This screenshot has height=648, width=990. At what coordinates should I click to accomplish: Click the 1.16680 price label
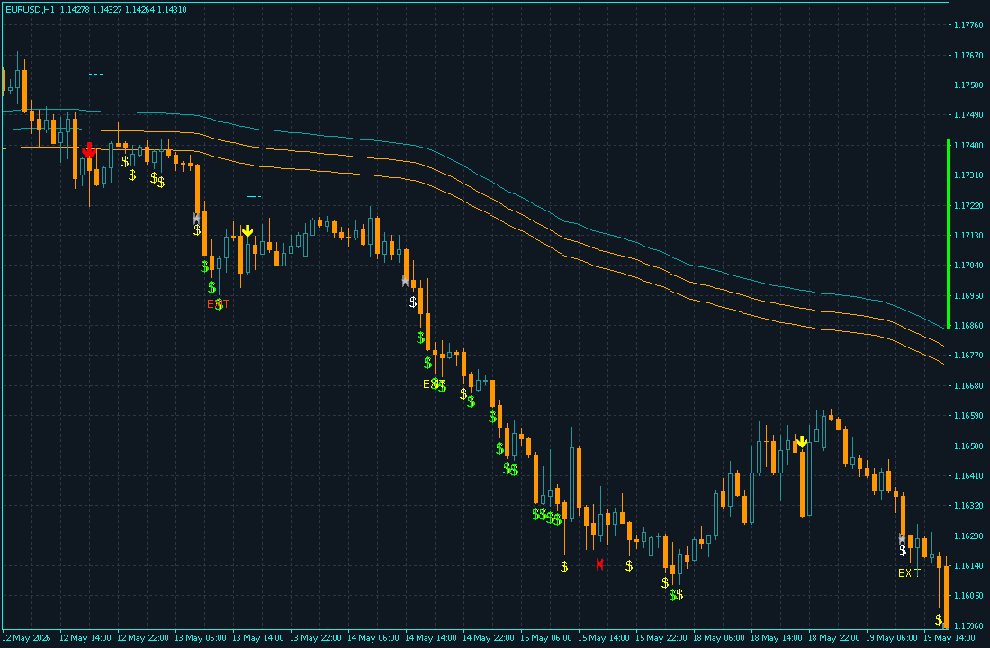pyautogui.click(x=967, y=386)
